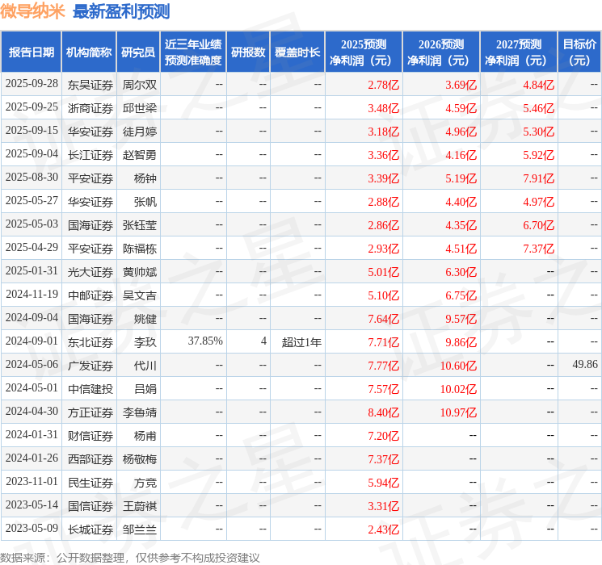The width and height of the screenshot is (602, 565).
Task: Select researcher 吴文吉
Action: tap(140, 295)
